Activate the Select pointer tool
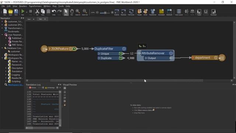This screenshot has width=236, height=133. coord(66,12)
